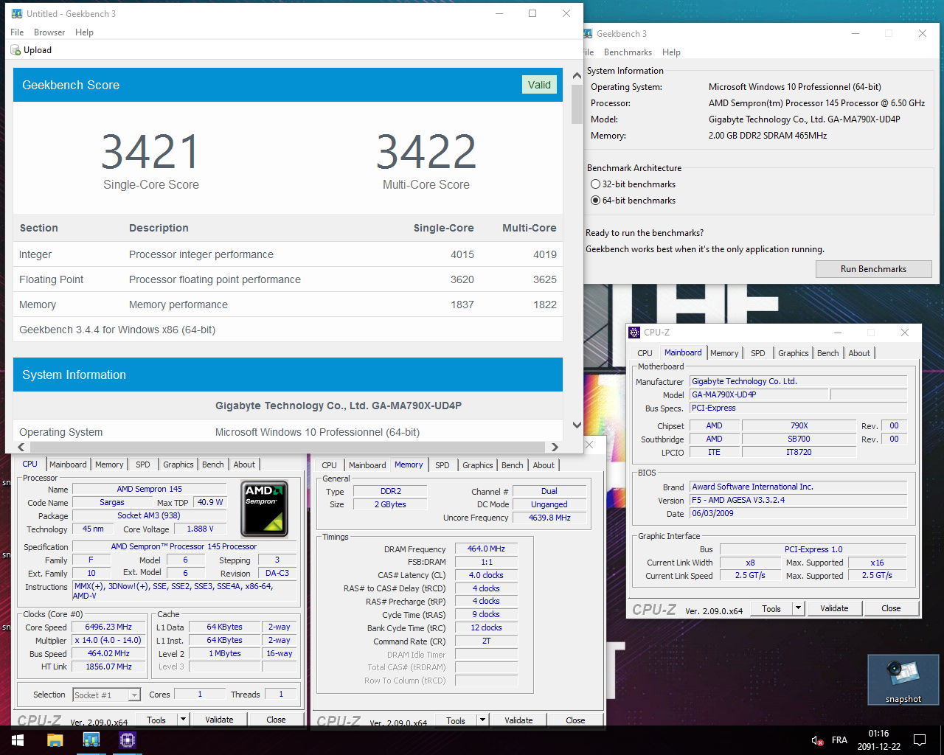Click the horizontal scroll-right arrow in Geekbench
This screenshot has width=944, height=755.
[555, 447]
